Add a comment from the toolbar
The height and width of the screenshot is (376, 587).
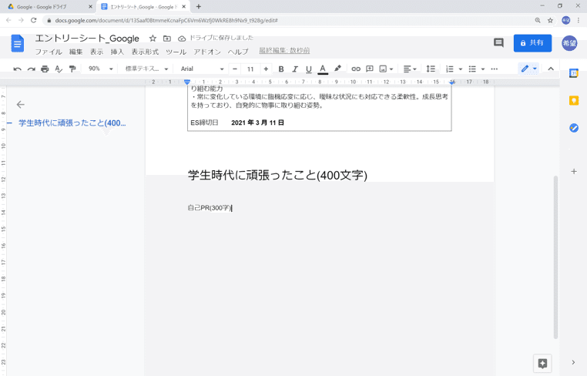coord(370,69)
